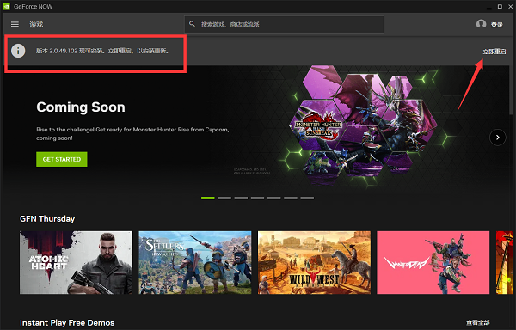Open the Atomic Heart game tile

76,262
